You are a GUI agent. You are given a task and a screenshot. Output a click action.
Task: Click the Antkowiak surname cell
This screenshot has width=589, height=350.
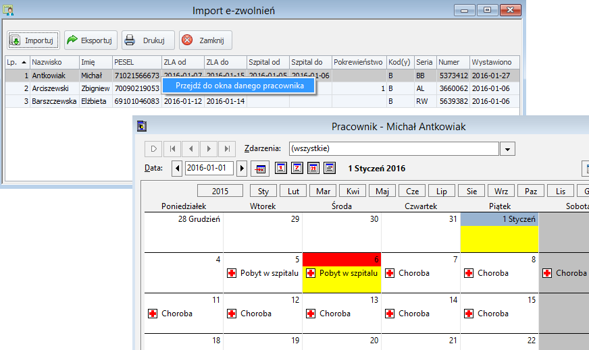[55, 76]
